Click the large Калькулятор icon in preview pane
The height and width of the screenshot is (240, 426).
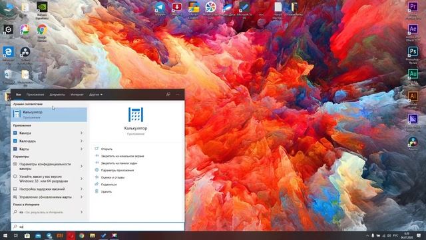click(x=136, y=115)
